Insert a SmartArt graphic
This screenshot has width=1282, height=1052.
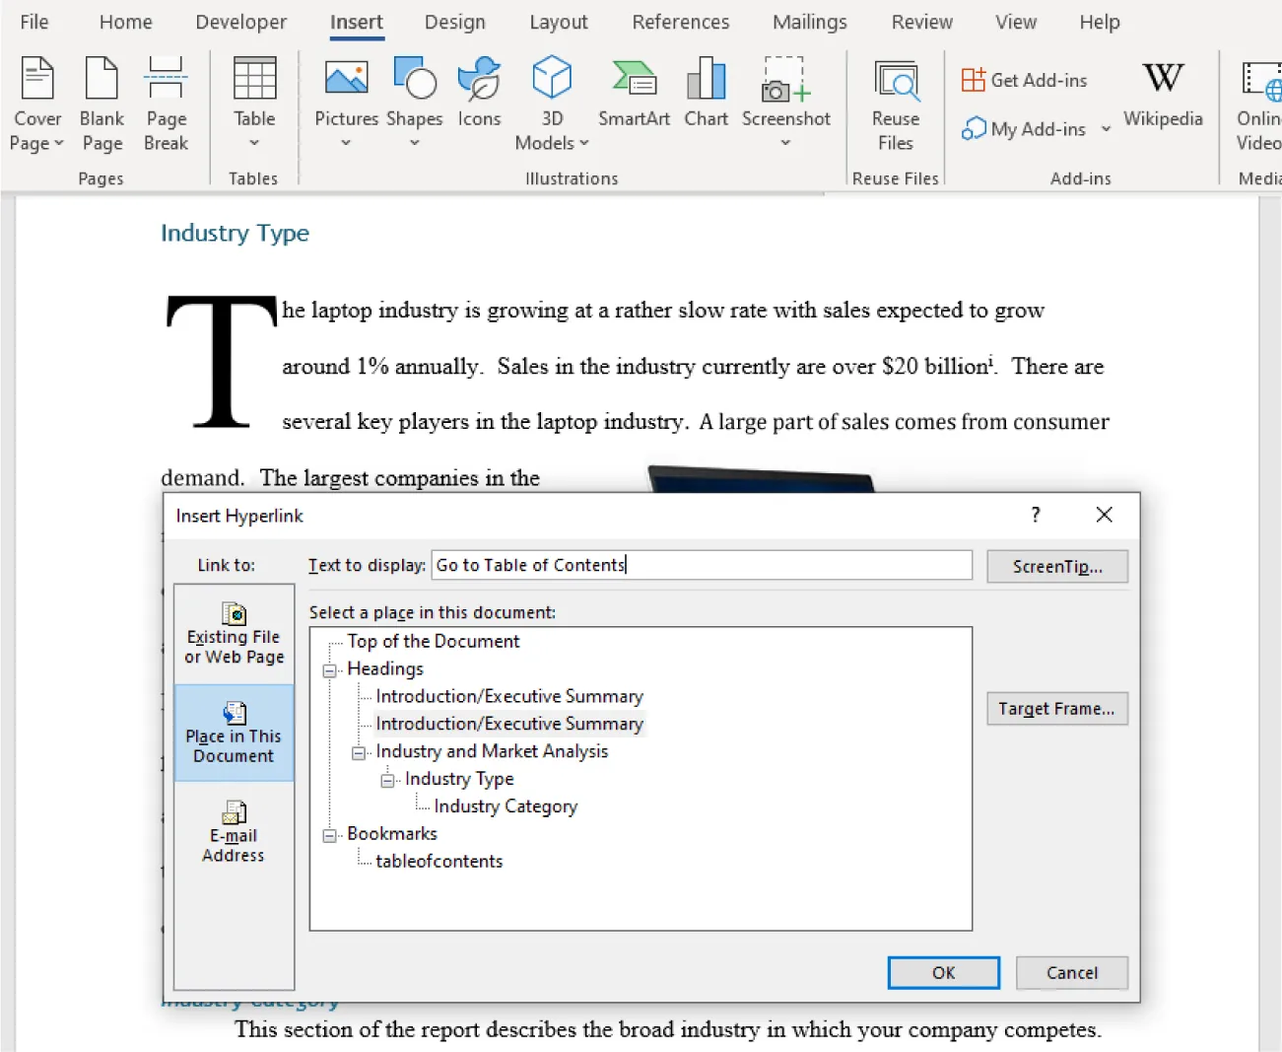[x=634, y=94]
